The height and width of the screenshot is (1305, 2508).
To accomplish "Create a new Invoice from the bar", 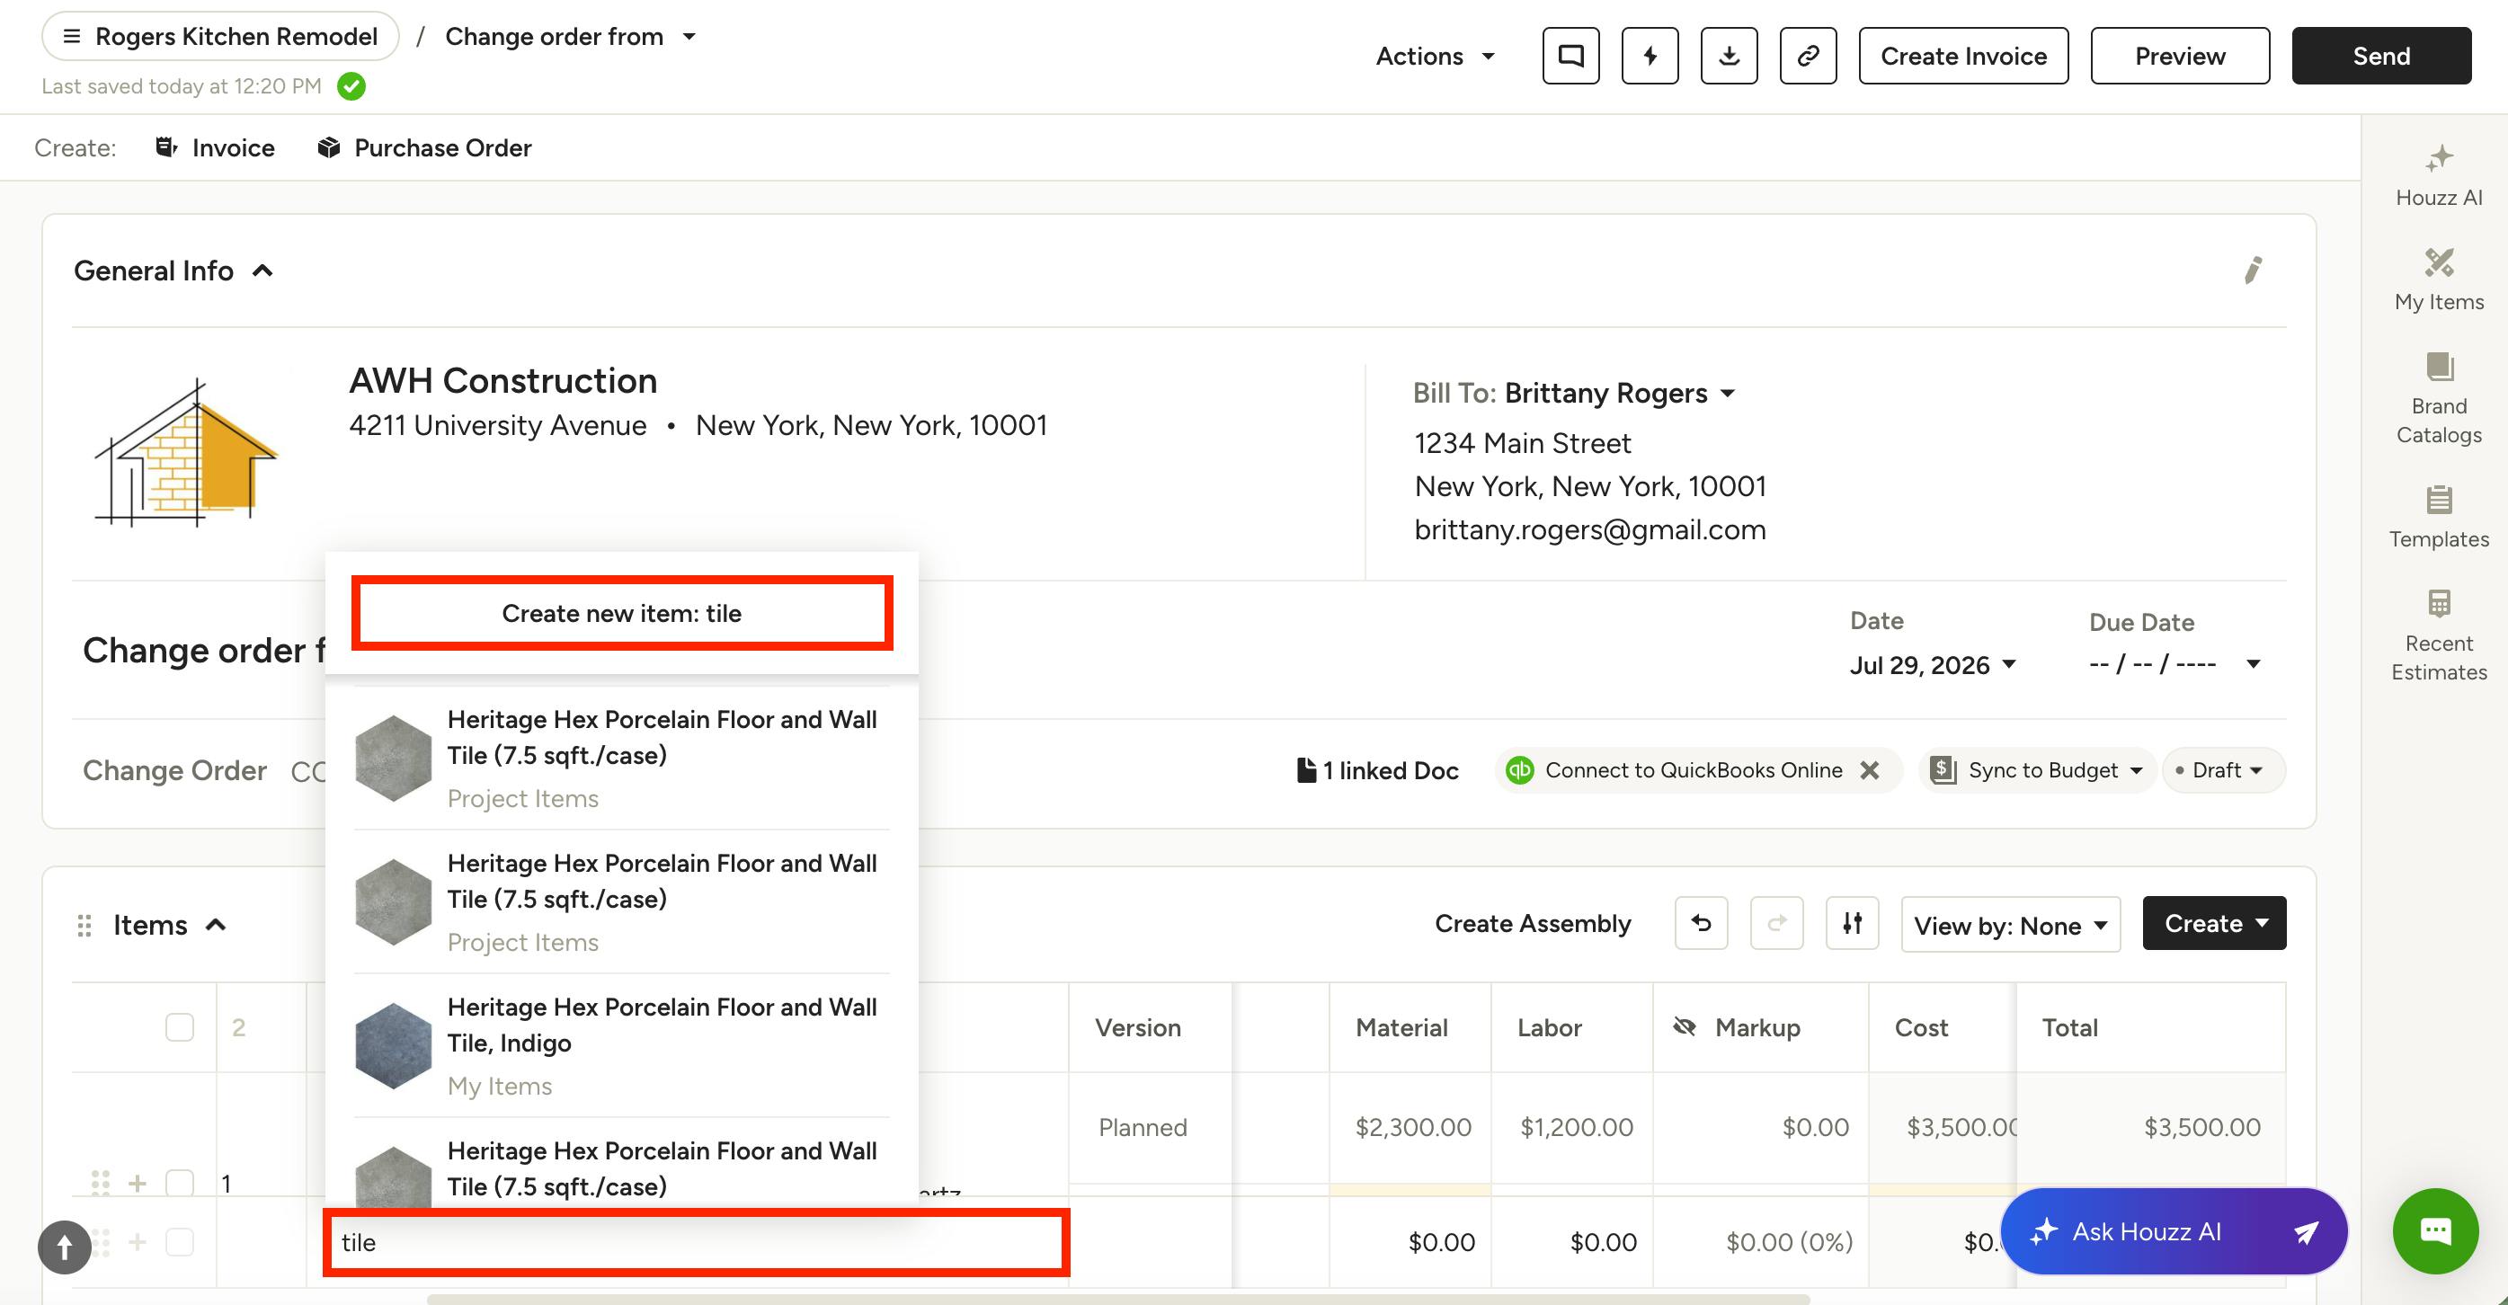I will pyautogui.click(x=214, y=148).
